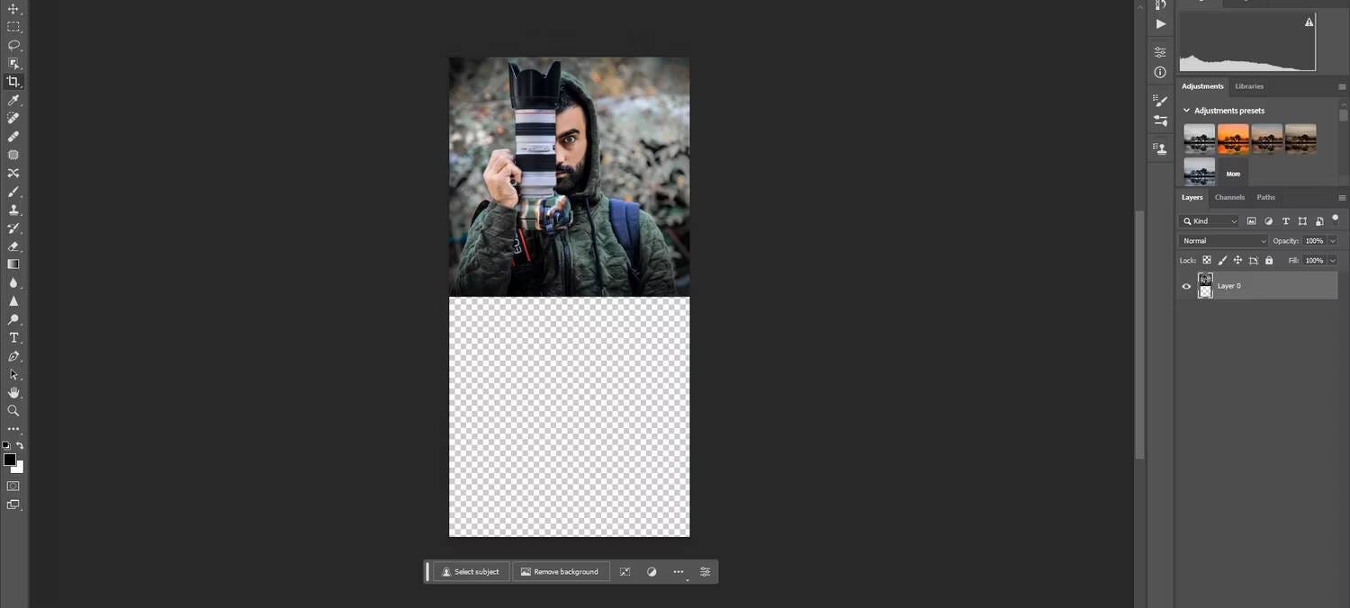
Task: Click the Select subject button
Action: click(x=471, y=571)
